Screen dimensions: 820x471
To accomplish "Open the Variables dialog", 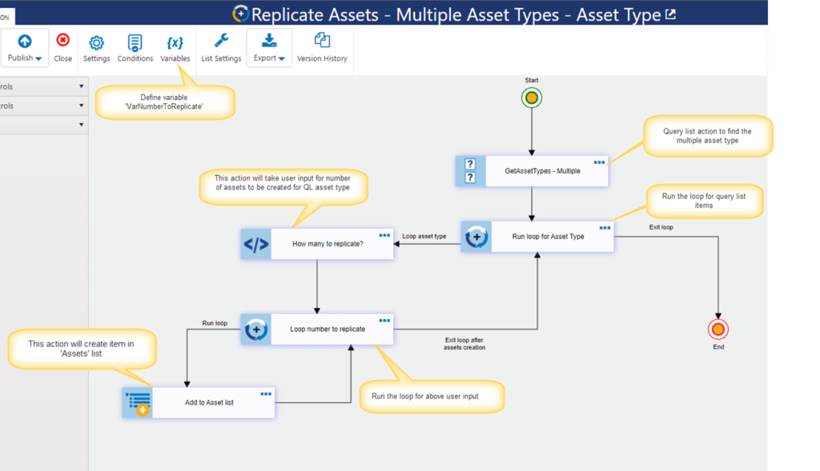I will [x=175, y=49].
